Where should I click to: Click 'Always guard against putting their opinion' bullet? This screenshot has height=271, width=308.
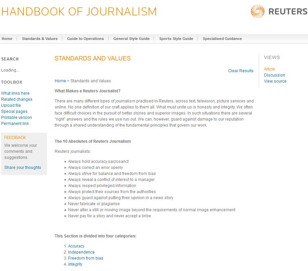(120, 198)
